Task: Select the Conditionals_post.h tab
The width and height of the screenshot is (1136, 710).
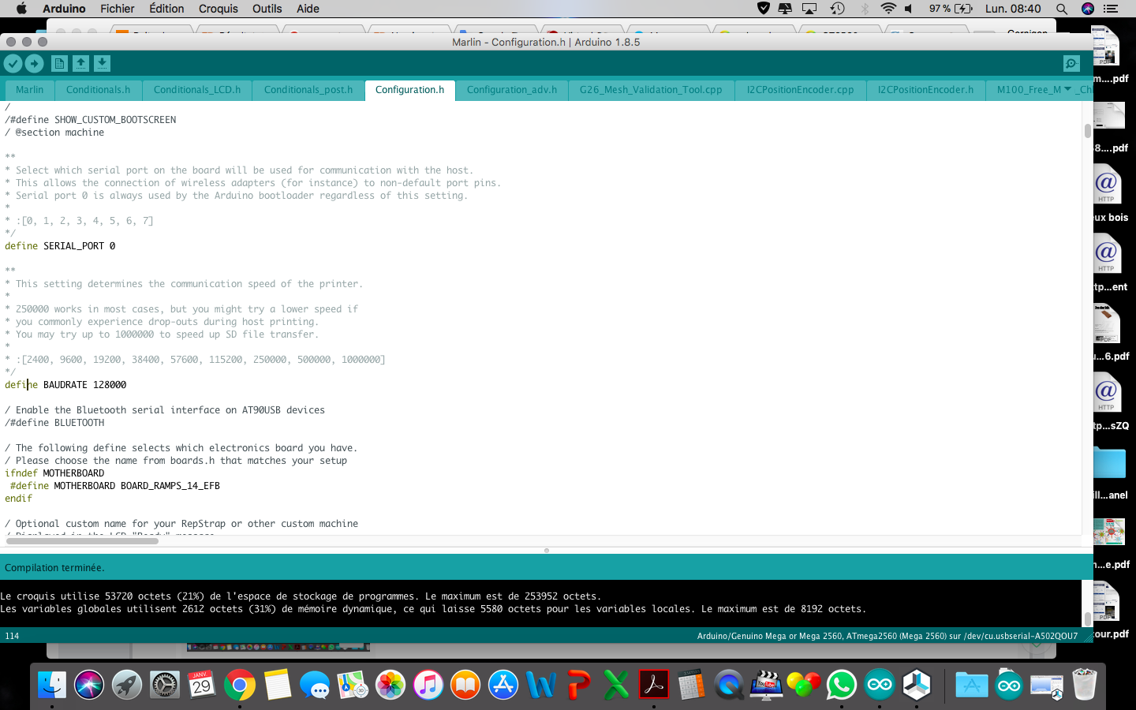Action: point(308,90)
